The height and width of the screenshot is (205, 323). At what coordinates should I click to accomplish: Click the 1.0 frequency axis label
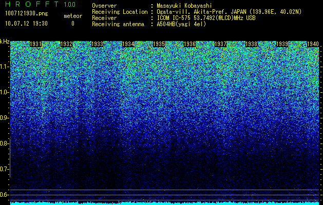(x=4, y=92)
